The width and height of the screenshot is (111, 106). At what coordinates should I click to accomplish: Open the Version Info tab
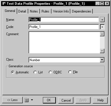point(61,11)
